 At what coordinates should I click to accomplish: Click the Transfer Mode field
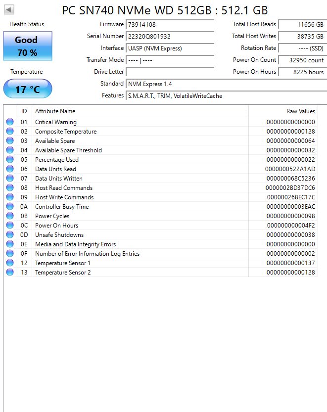click(x=170, y=60)
